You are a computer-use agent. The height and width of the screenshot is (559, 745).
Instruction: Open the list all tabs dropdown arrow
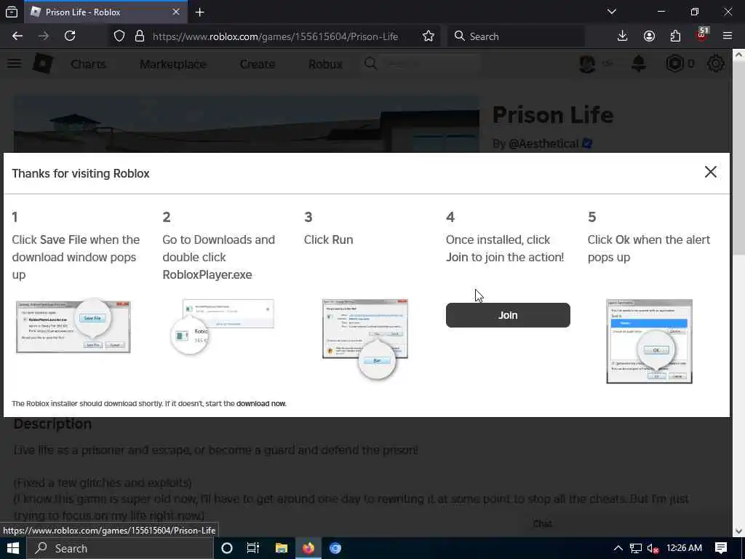612,12
